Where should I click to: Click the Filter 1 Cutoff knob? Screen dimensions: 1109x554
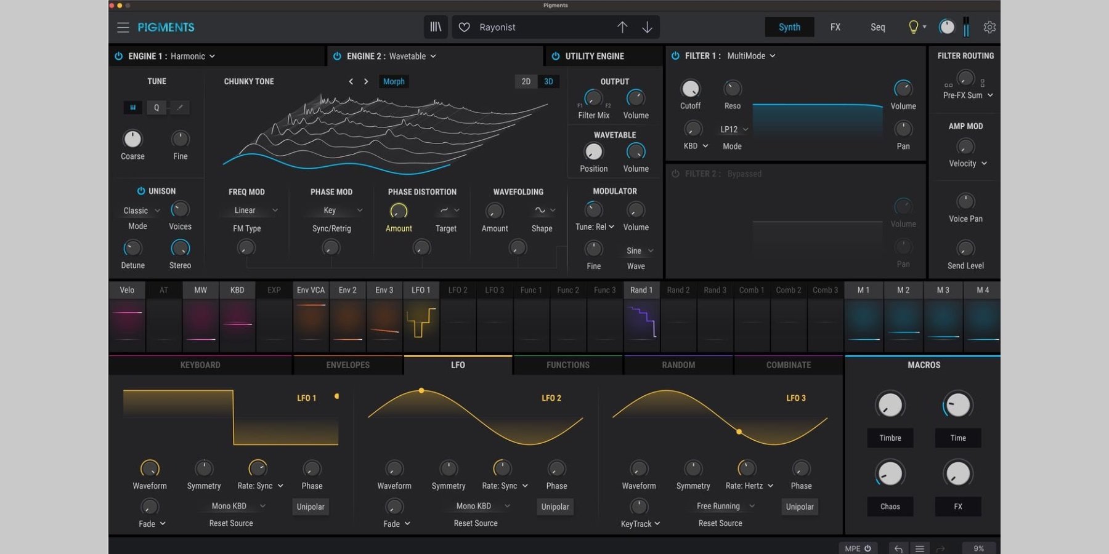point(690,89)
